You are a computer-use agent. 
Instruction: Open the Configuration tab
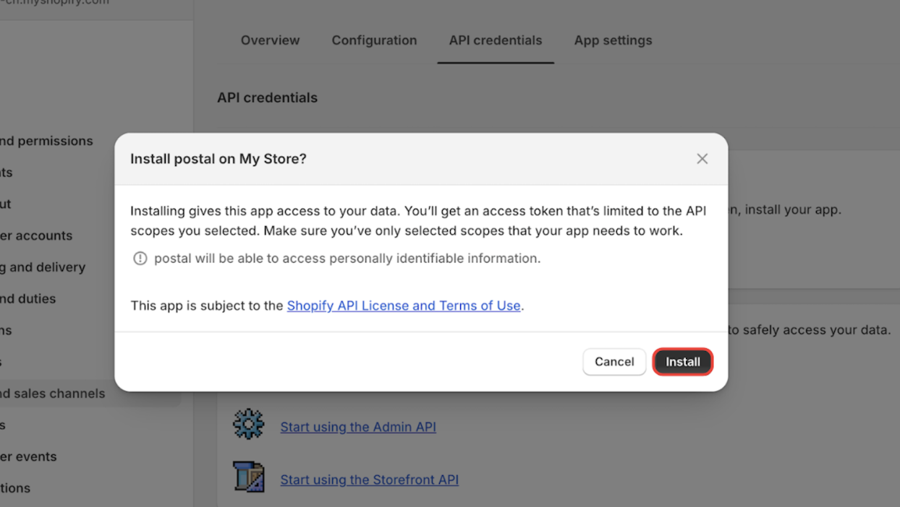pyautogui.click(x=374, y=40)
